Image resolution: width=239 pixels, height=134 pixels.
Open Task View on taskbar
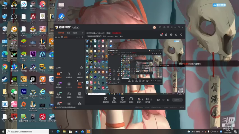[x=52, y=132]
